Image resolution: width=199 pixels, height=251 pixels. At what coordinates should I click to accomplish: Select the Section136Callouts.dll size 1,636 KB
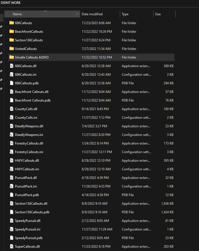click(167, 204)
